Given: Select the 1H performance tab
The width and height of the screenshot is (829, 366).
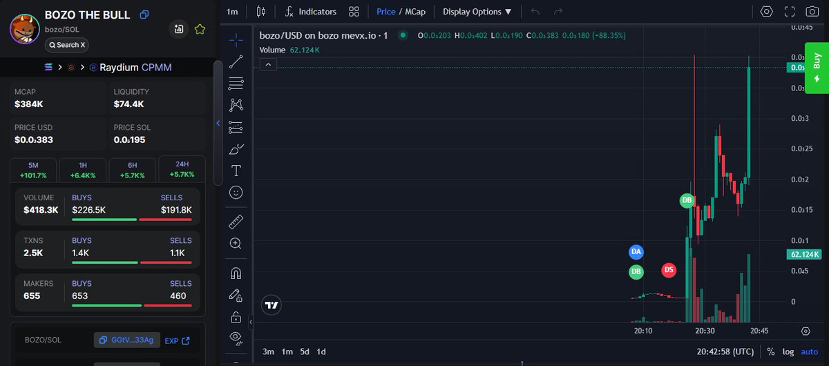Looking at the screenshot, I should [83, 170].
